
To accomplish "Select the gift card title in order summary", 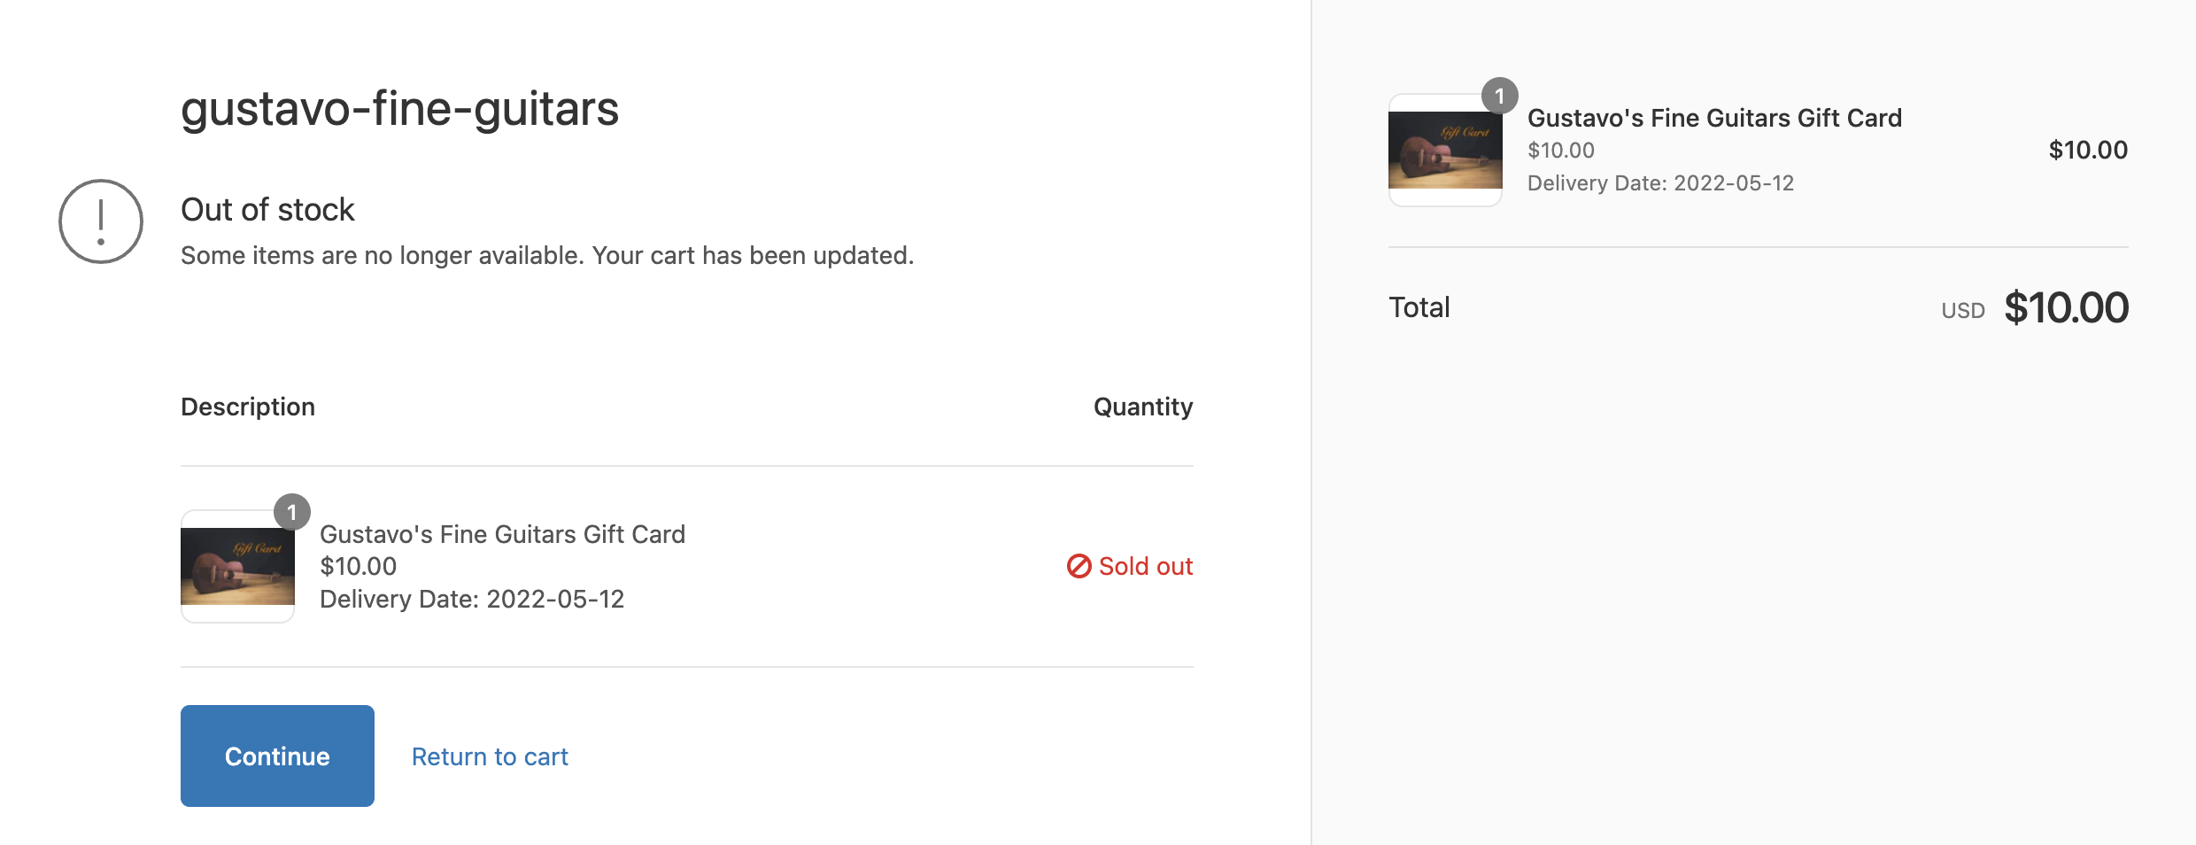I will tap(1714, 118).
